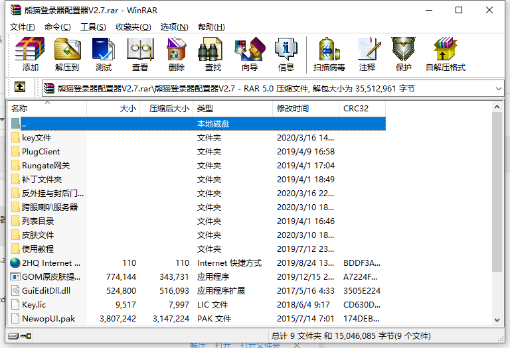Click the Delete (删除) toolbar icon
This screenshot has width=510, height=348.
click(x=177, y=48)
